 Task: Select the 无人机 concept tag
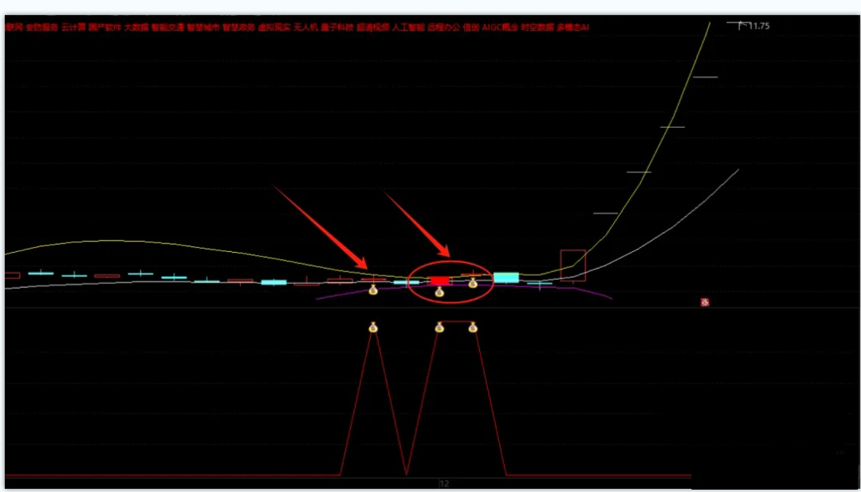click(306, 27)
